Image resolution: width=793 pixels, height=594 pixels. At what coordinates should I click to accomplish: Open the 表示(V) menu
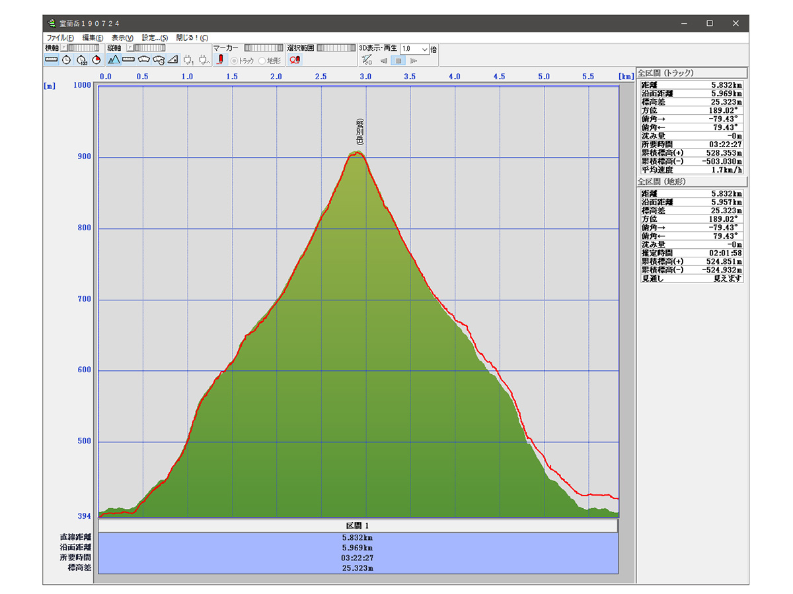122,38
